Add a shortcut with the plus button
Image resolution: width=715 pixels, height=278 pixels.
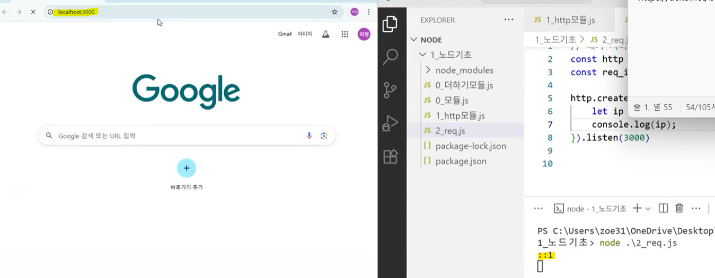pos(187,168)
